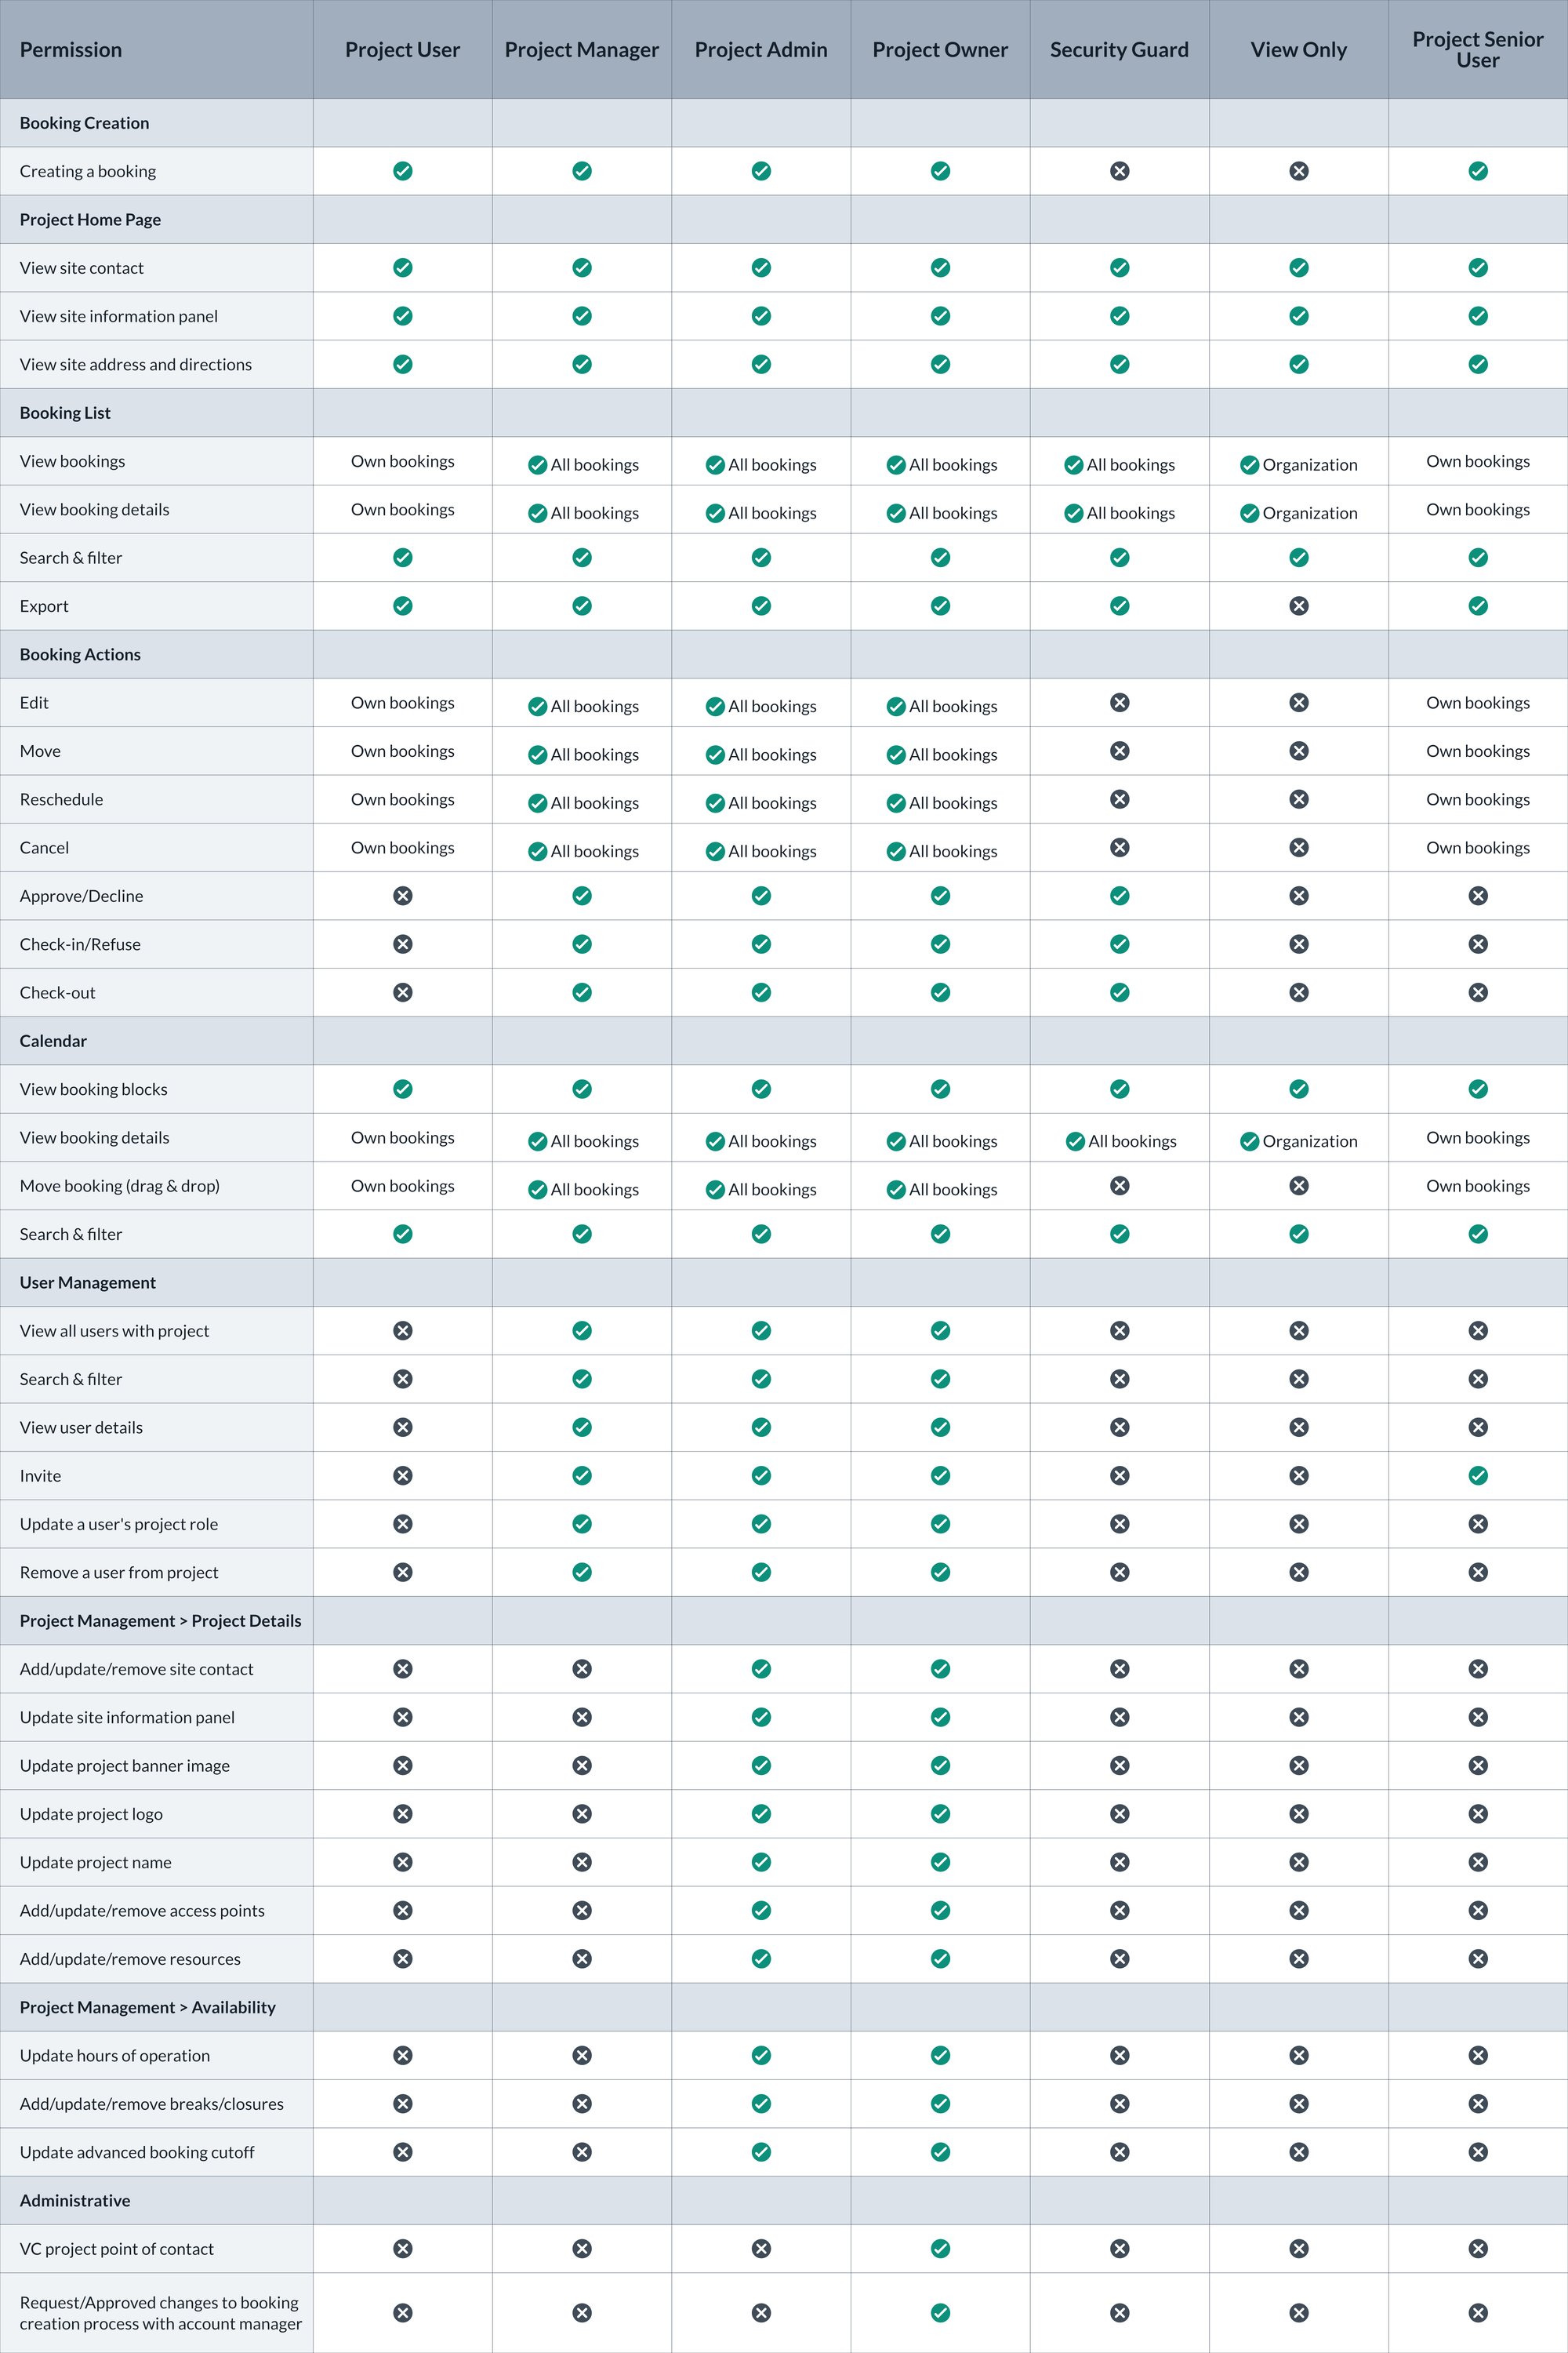Click Project Manager's 'All bookings' check in Edit row
This screenshot has height=2353, width=1568.
point(537,707)
